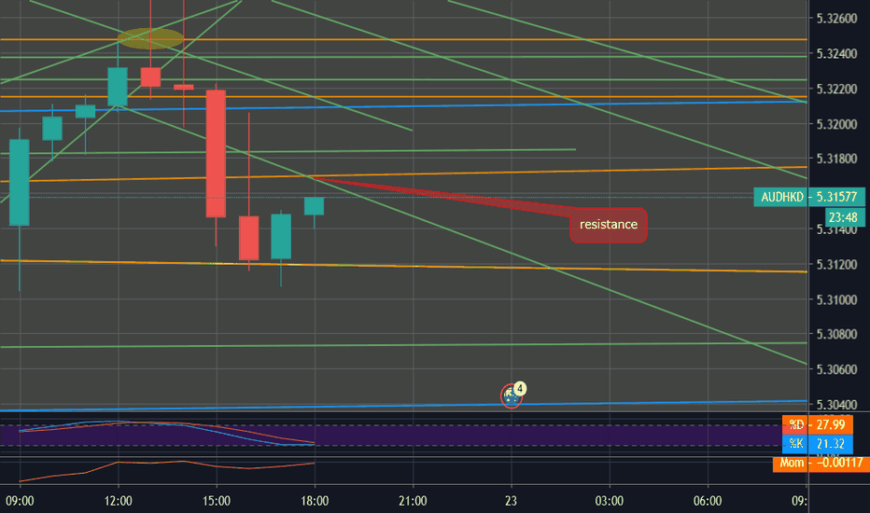
Task: Click the 5.30400 price axis label
Action: pyautogui.click(x=836, y=404)
